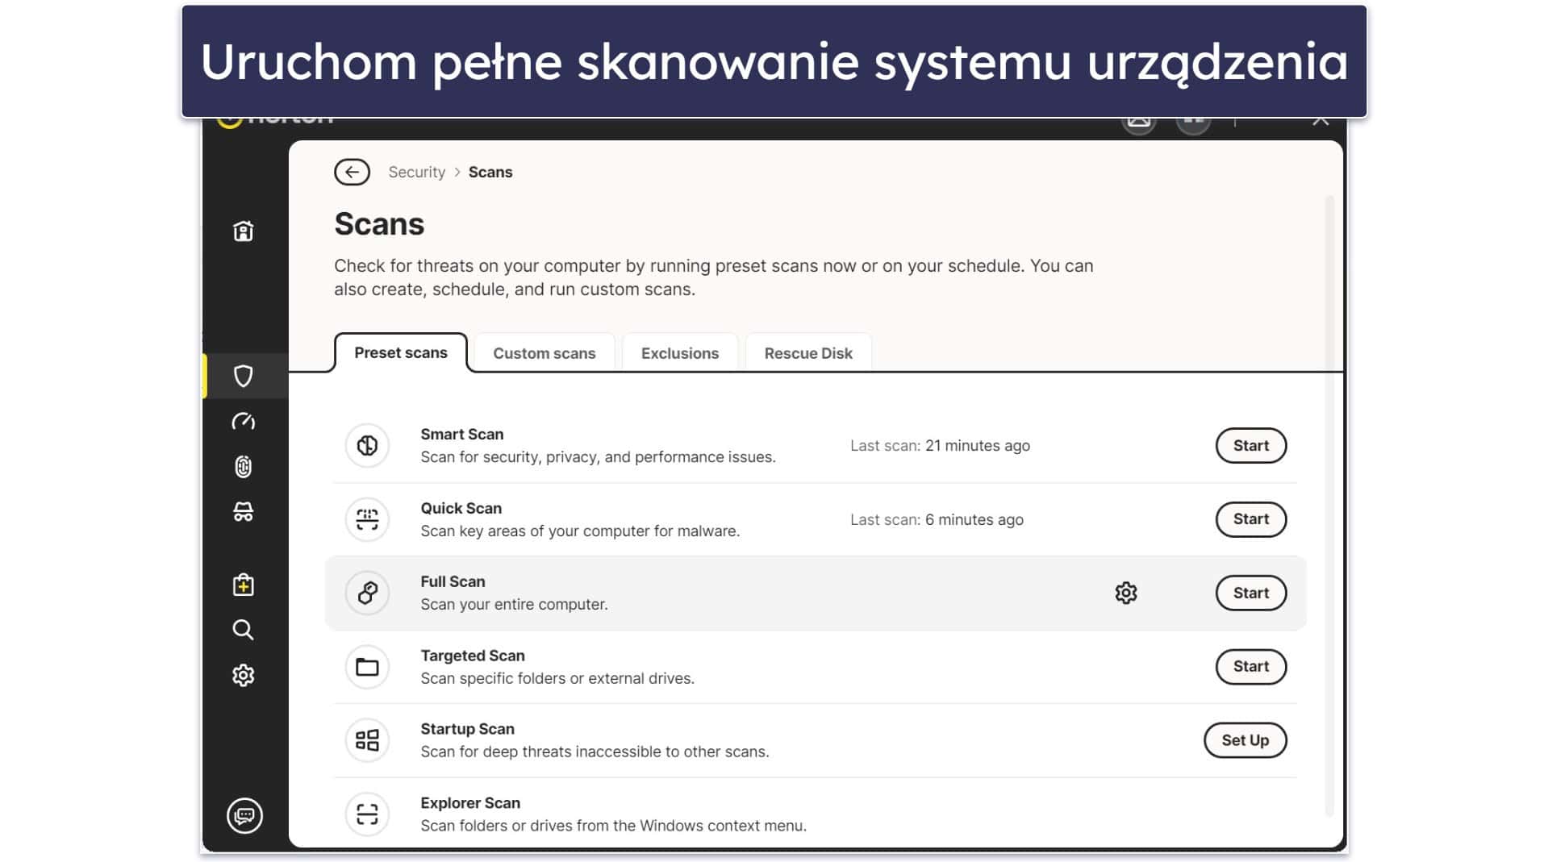This screenshot has width=1548, height=862.
Task: Open the chat support icon at sidebar bottom
Action: coord(244,816)
